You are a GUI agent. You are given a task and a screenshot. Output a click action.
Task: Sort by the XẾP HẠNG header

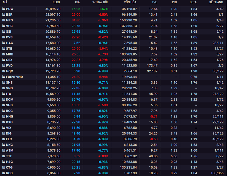[216, 2]
